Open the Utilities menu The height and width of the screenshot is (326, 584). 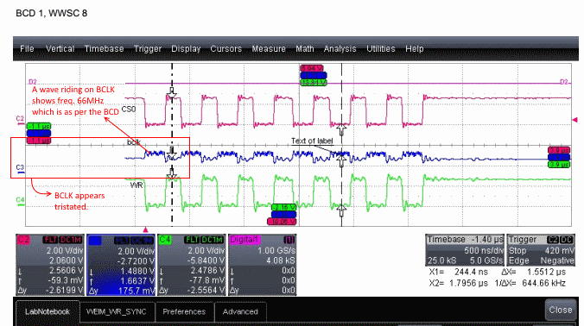381,48
